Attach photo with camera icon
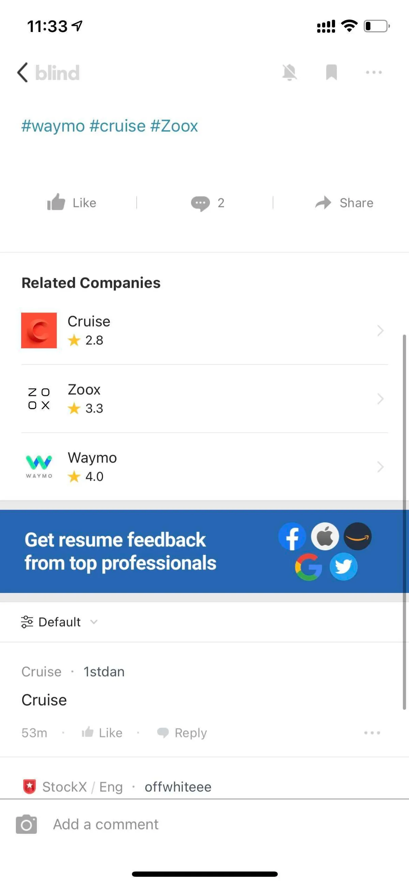The height and width of the screenshot is (885, 409). [27, 824]
